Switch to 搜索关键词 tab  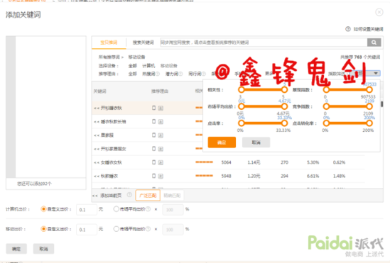[x=143, y=43]
